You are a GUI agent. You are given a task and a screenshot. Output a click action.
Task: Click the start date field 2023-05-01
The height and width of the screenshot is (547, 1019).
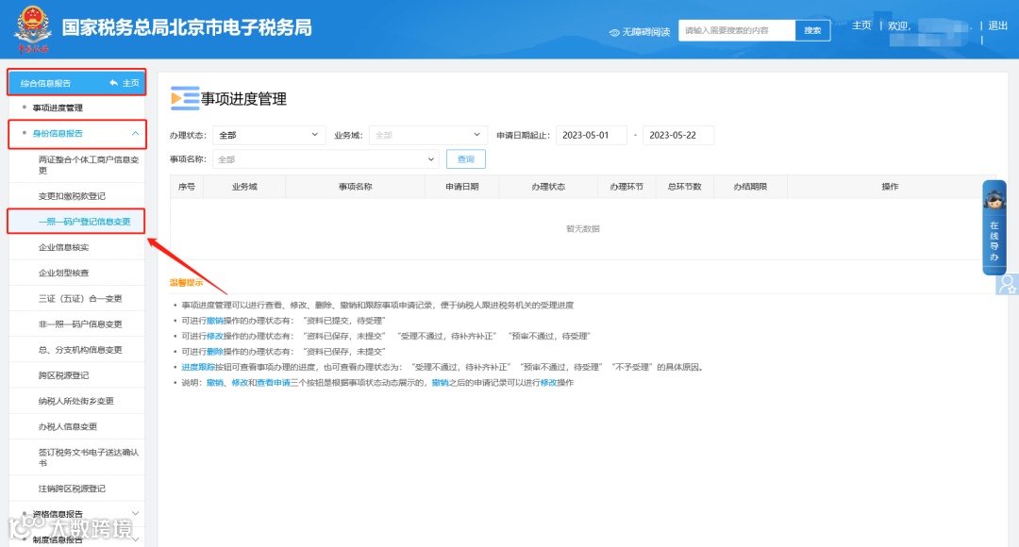pos(591,135)
